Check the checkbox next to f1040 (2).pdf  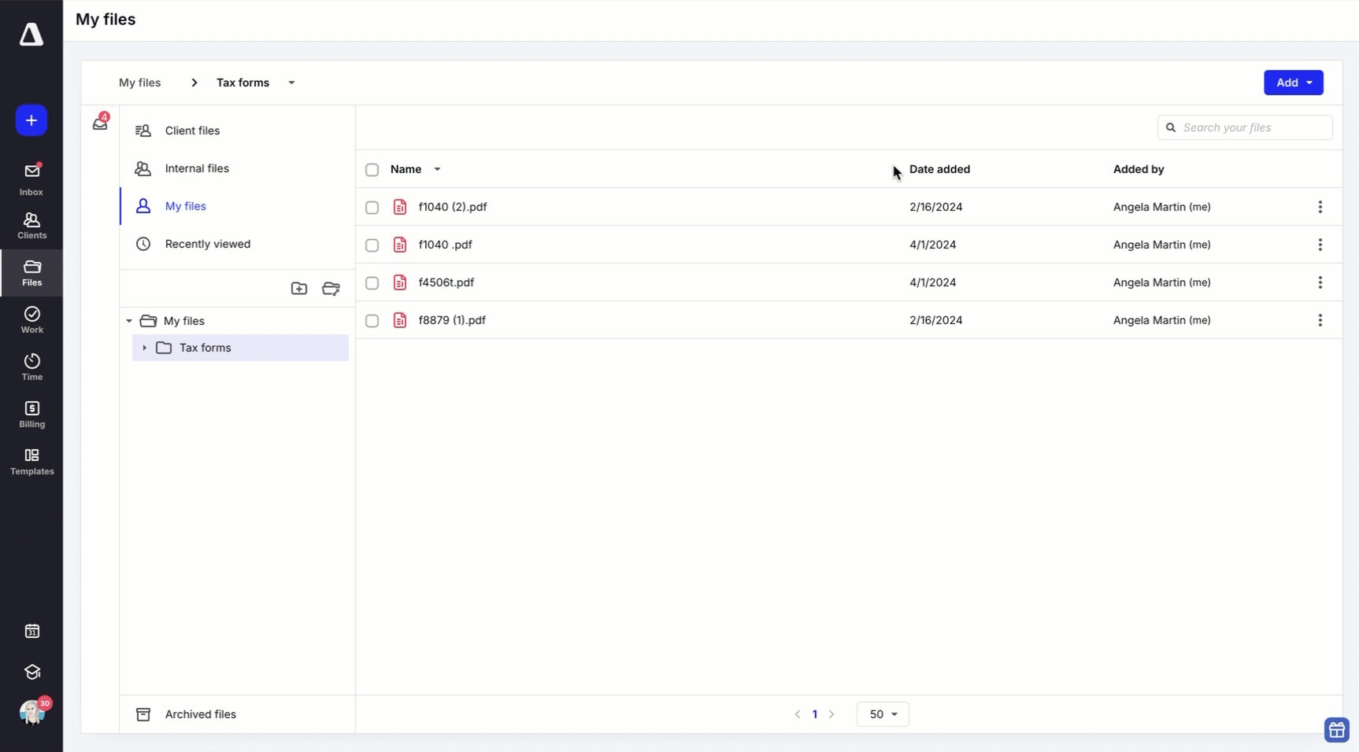point(372,208)
